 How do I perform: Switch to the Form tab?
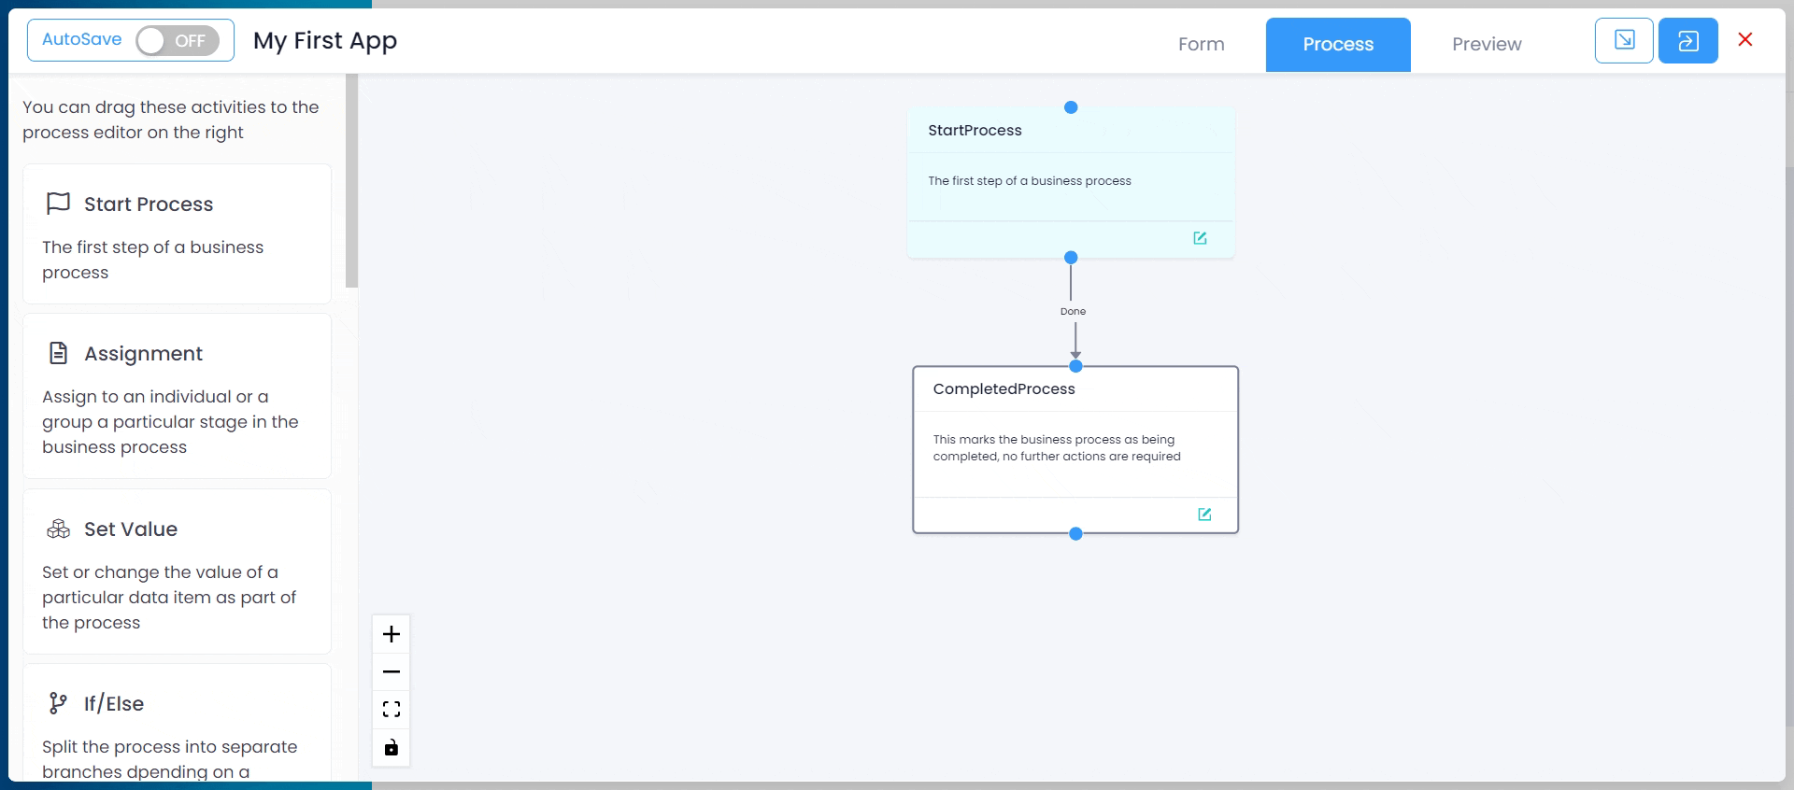(x=1201, y=44)
